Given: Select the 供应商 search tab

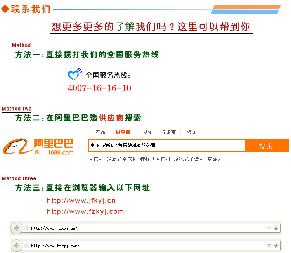Looking at the screenshot, I should (123, 132).
